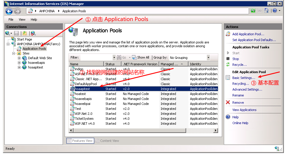Viewport: 285px width, 155px height.
Task: Click the blue Help question-mark icon
Action: [274, 11]
